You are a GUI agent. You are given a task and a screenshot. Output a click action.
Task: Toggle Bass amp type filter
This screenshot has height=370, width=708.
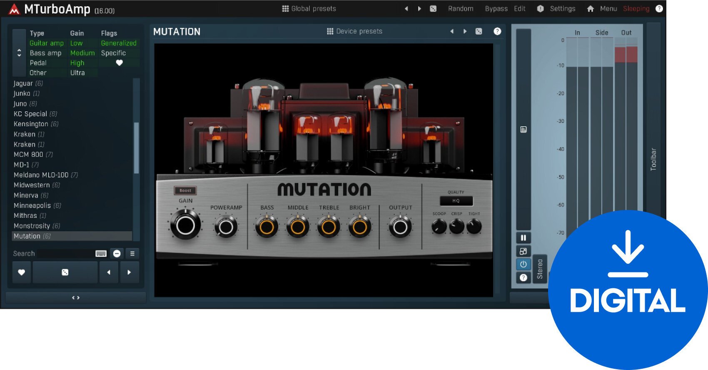coord(45,53)
